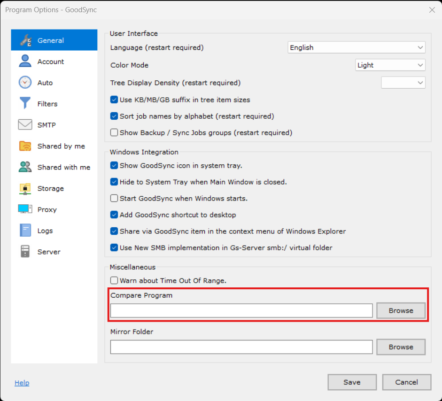The image size is (442, 401).
Task: Enable Warn about Time Out Of Range
Action: (114, 281)
